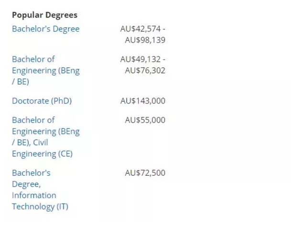The image size is (297, 225).
Task: Click the 'Technology (IT)' link text
Action: tap(40, 207)
